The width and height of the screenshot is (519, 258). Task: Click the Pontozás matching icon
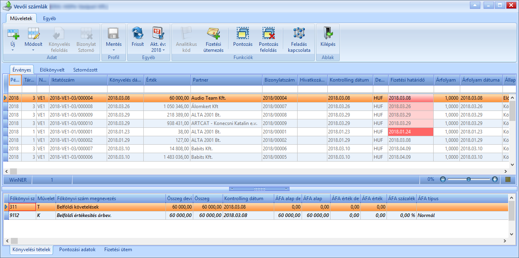[243, 33]
